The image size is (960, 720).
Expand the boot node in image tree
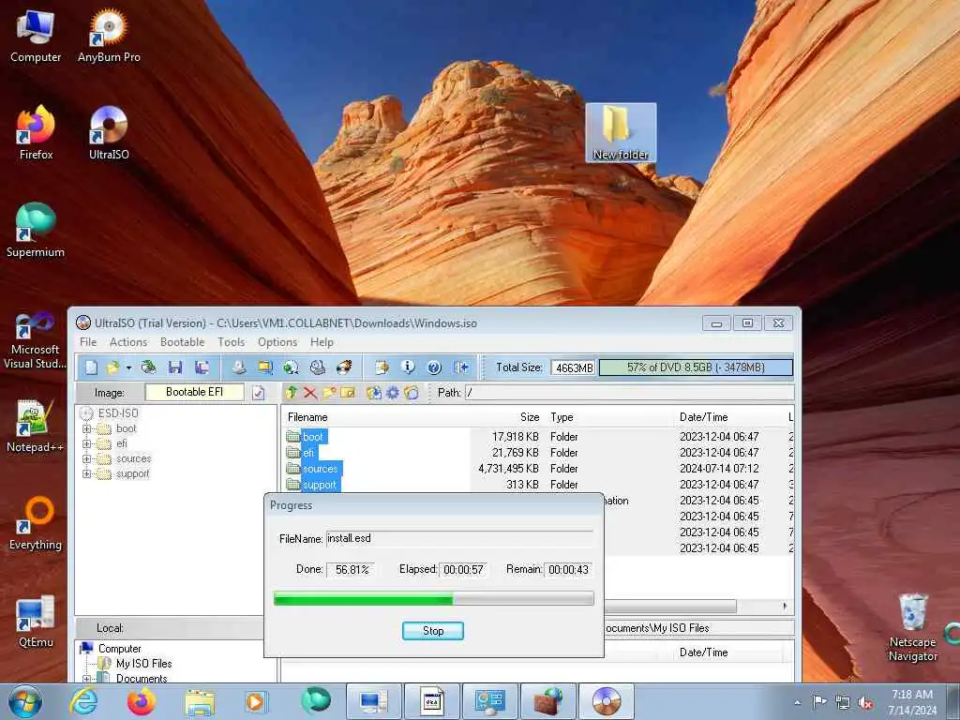click(x=86, y=428)
